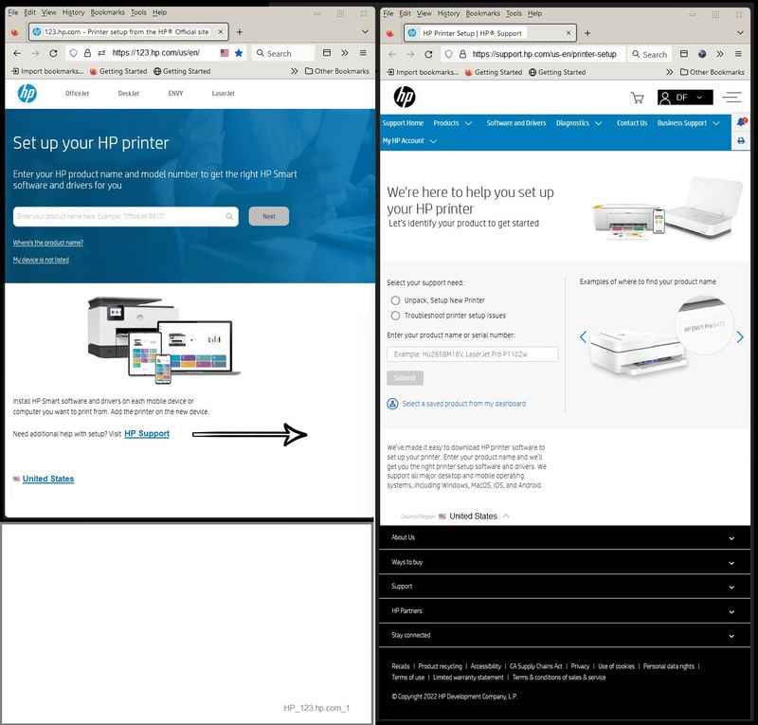Click HP logo on the HP Support page
This screenshot has width=758, height=725.
pos(405,97)
